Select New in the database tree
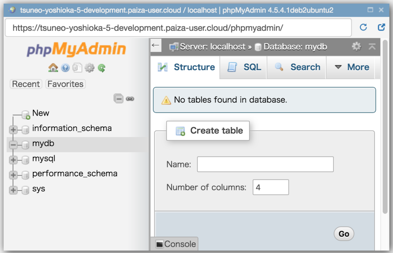The height and width of the screenshot is (253, 393). 41,113
